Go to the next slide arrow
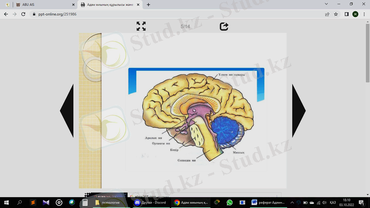The width and height of the screenshot is (370, 208). click(x=298, y=110)
